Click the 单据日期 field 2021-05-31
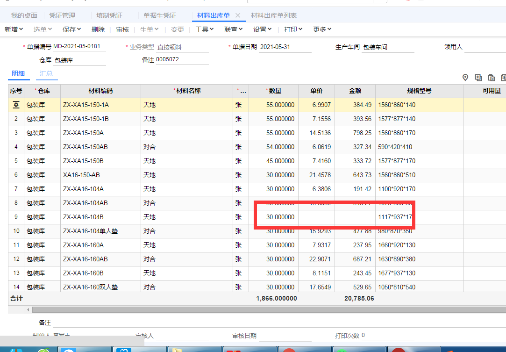This screenshot has height=352, width=506. click(x=285, y=47)
